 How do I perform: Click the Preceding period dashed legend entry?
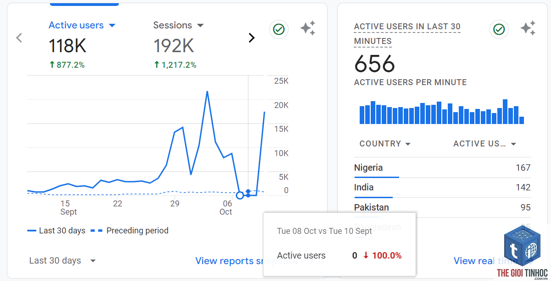(x=129, y=231)
